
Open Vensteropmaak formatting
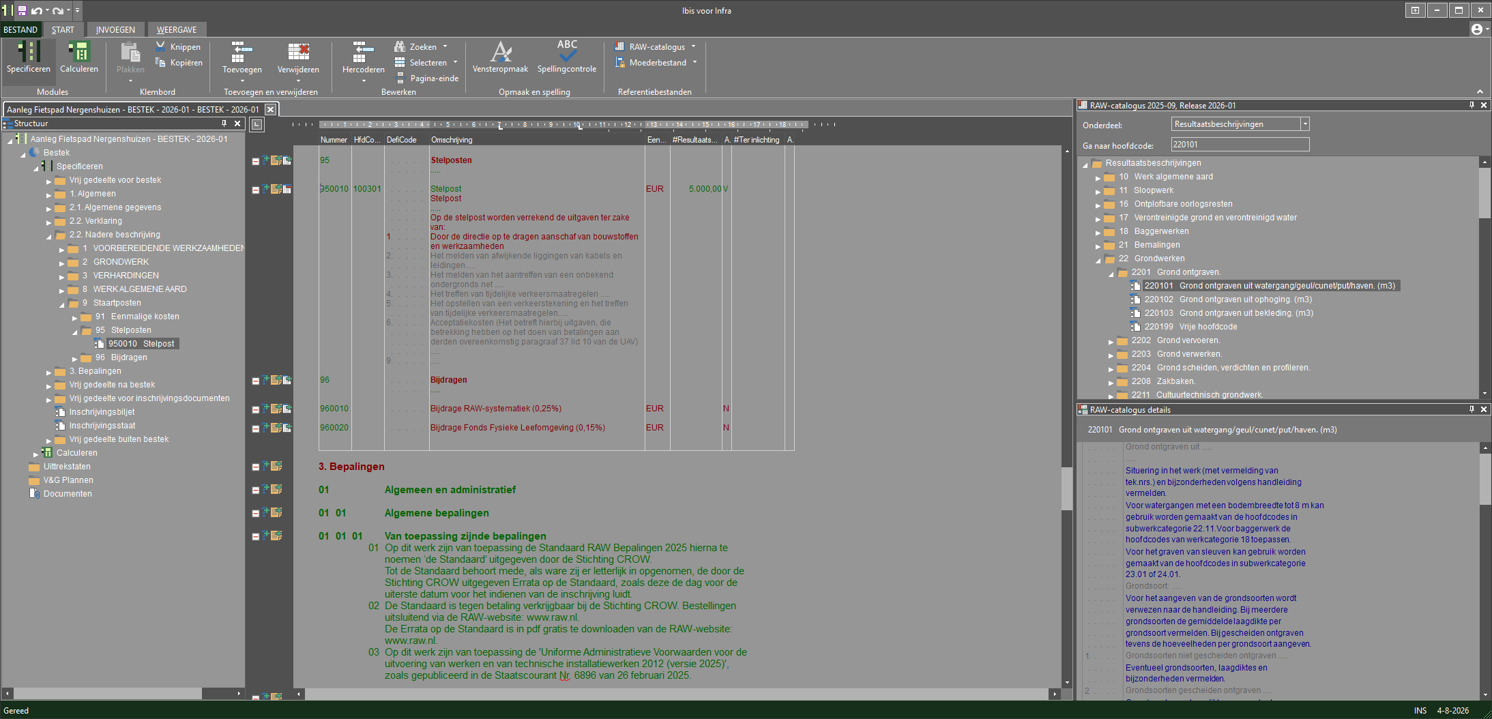click(x=500, y=57)
